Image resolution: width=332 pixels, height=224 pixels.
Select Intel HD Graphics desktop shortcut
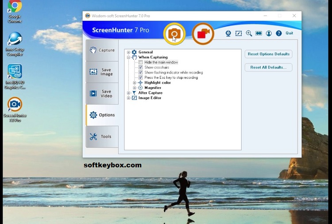pos(15,77)
